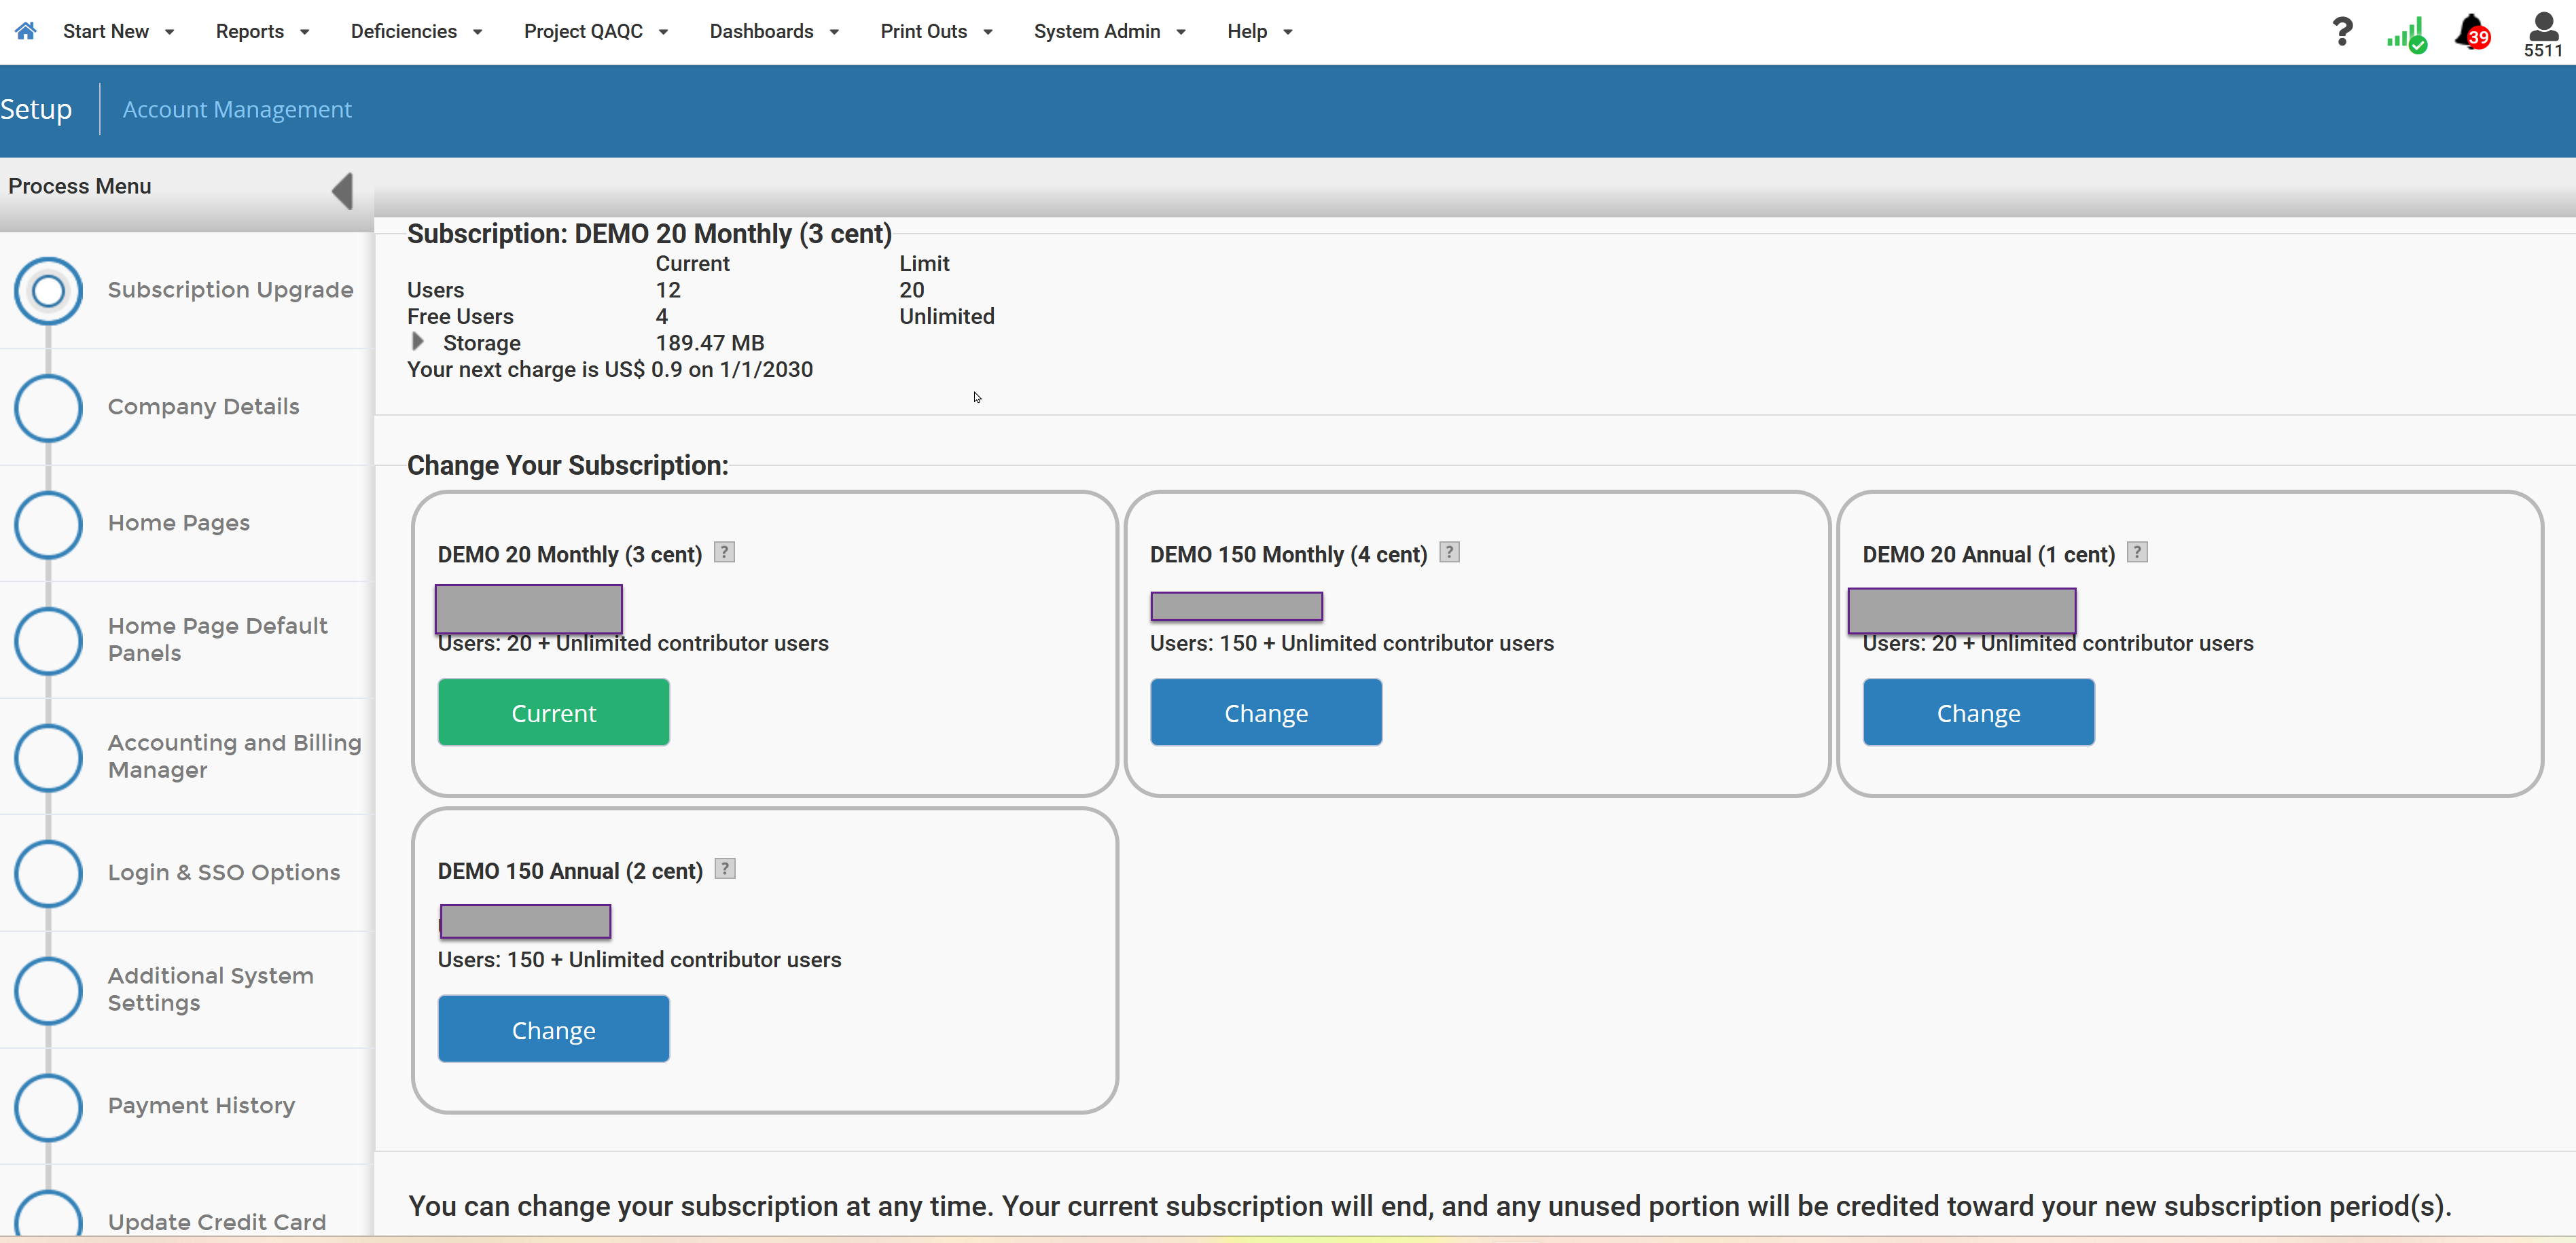Open the System Admin dropdown menu
The image size is (2576, 1243).
1109,31
